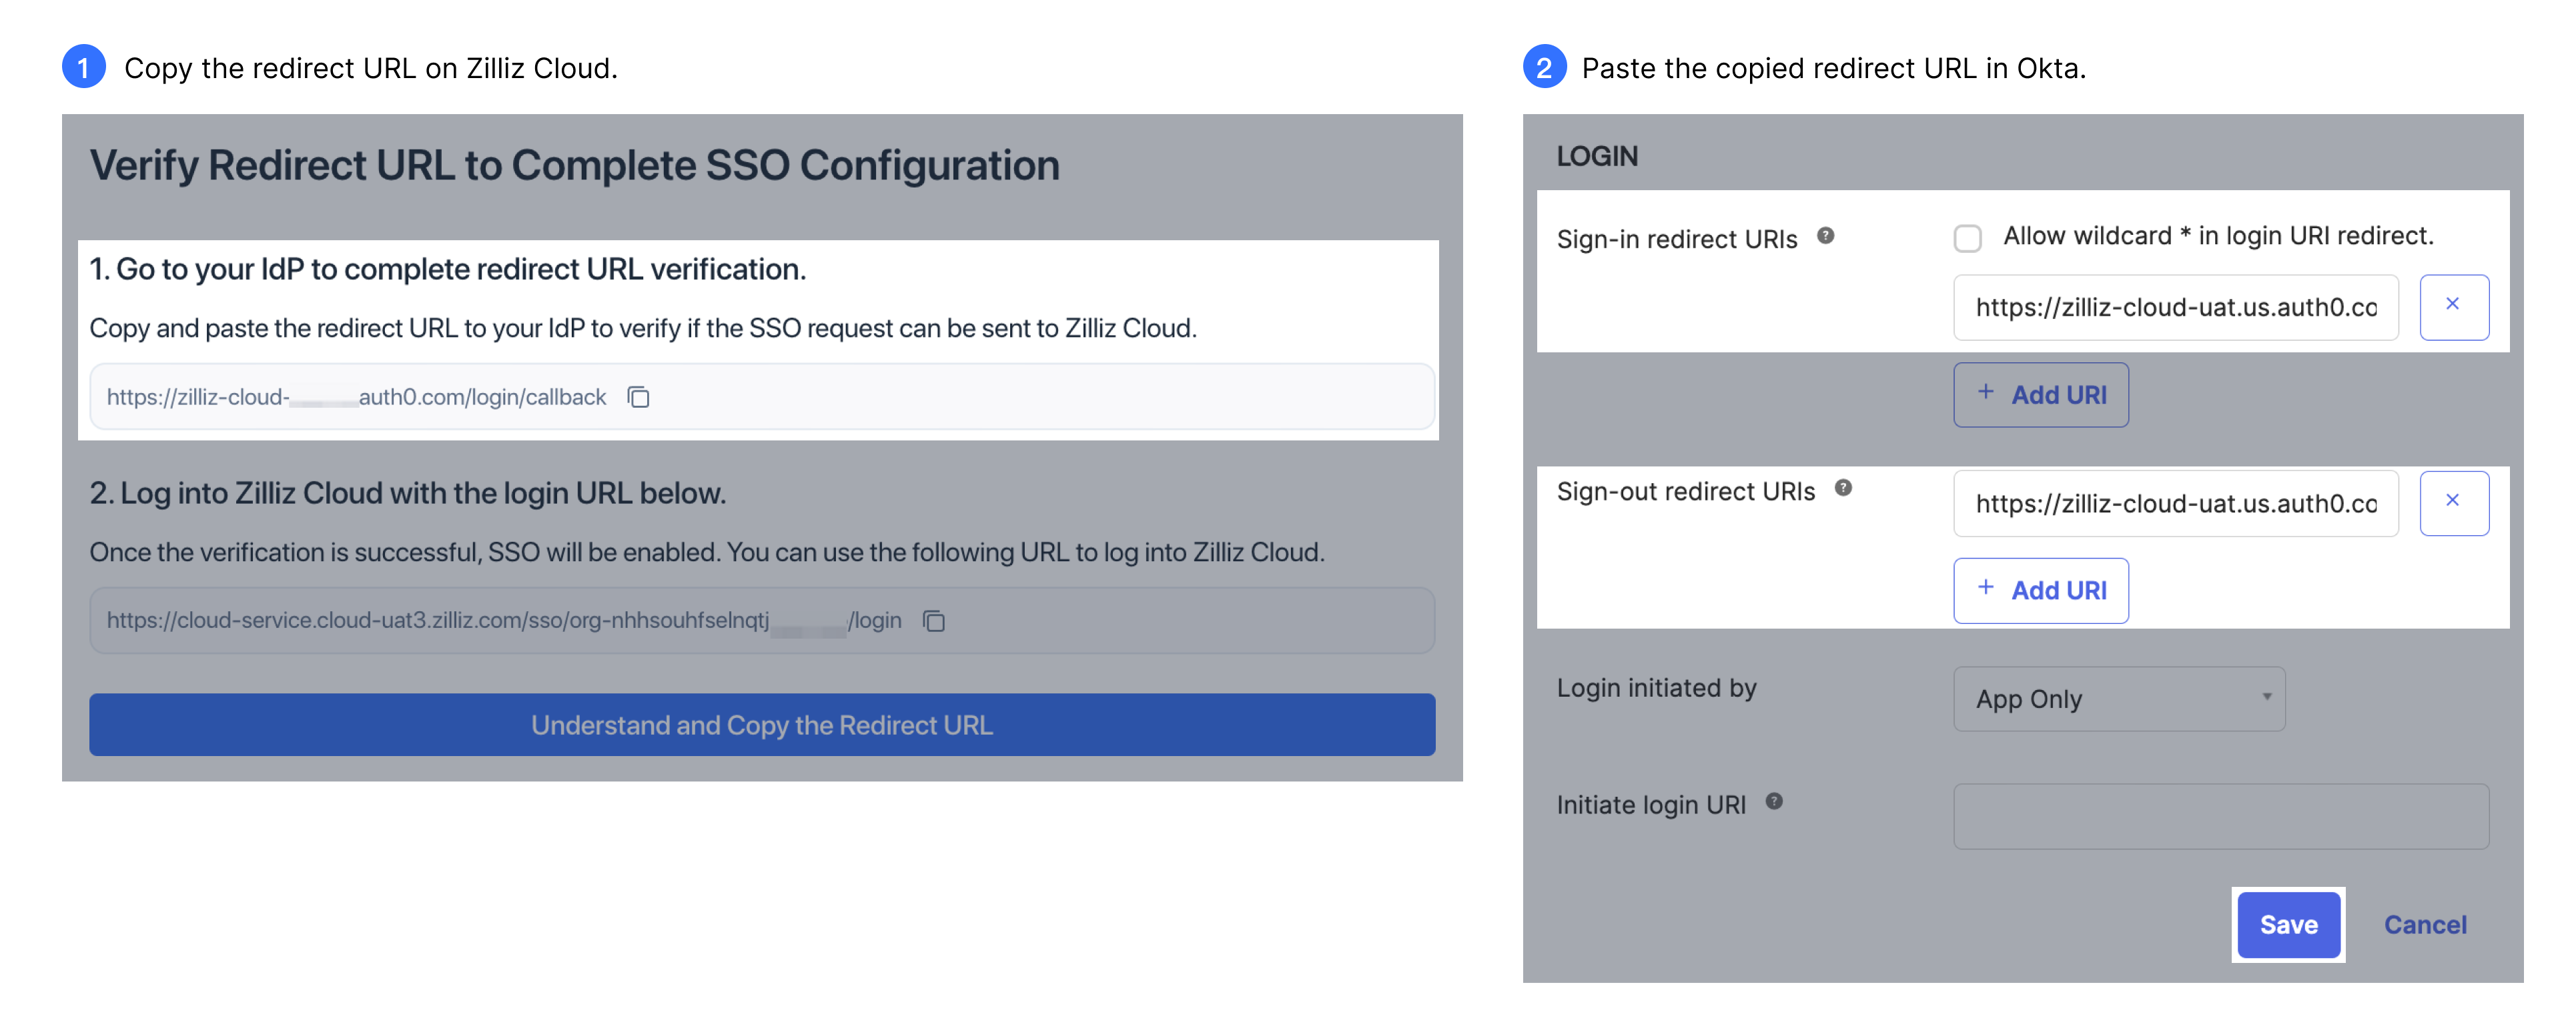
Task: Click the LOGIN section heading
Action: pyautogui.click(x=1597, y=156)
